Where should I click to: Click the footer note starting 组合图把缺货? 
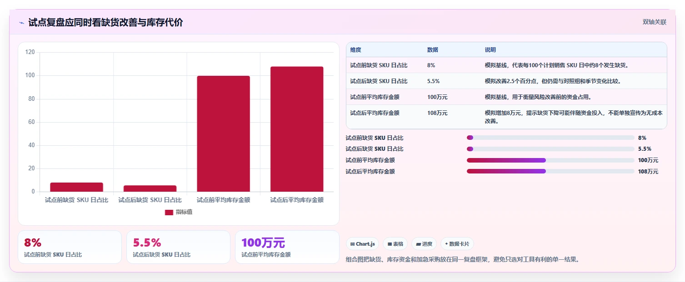(x=462, y=260)
